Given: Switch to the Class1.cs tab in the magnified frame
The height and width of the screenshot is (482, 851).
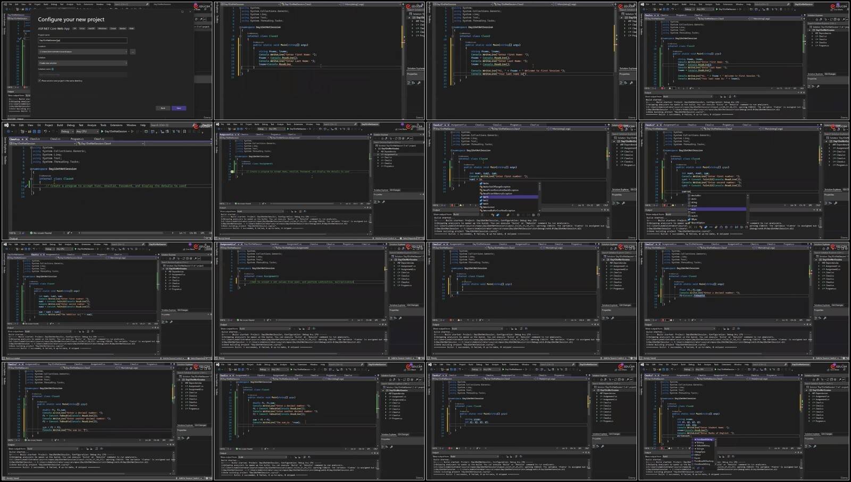Looking at the screenshot, I should tap(99, 139).
